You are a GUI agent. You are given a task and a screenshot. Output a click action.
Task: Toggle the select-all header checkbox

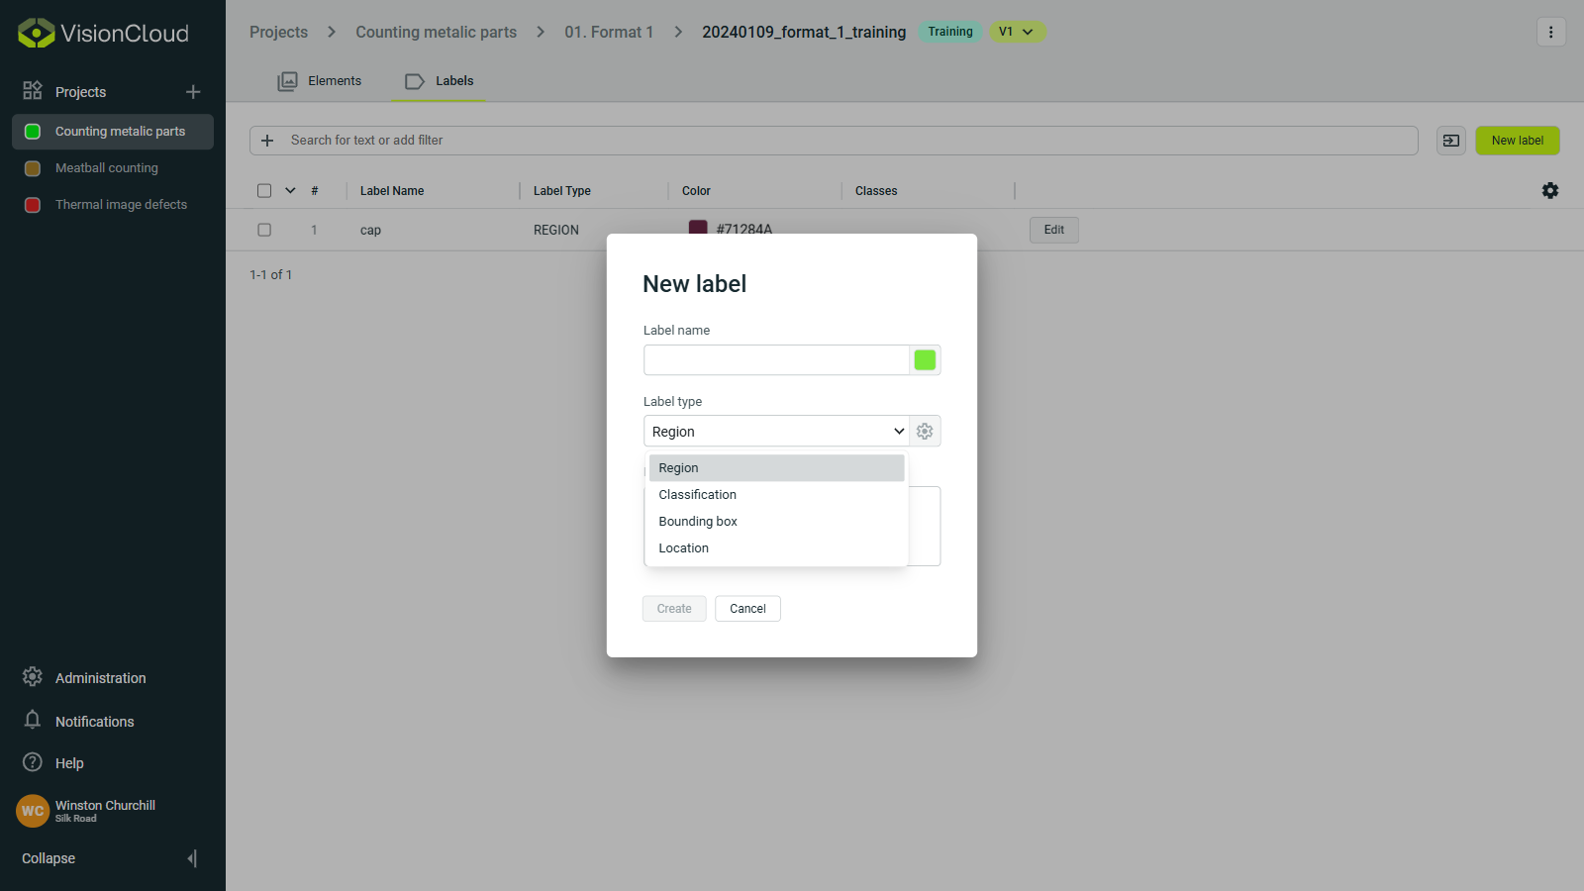(264, 191)
